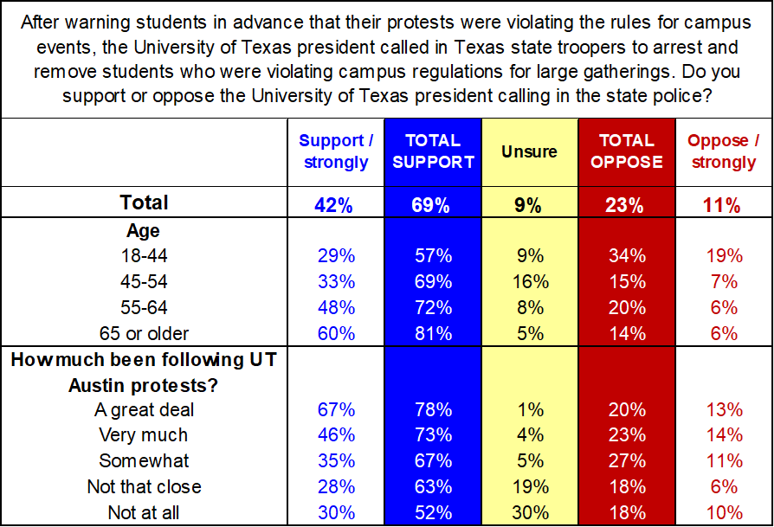Click the survey question text at the top
Image resolution: width=774 pixels, height=527 pixels.
(387, 57)
